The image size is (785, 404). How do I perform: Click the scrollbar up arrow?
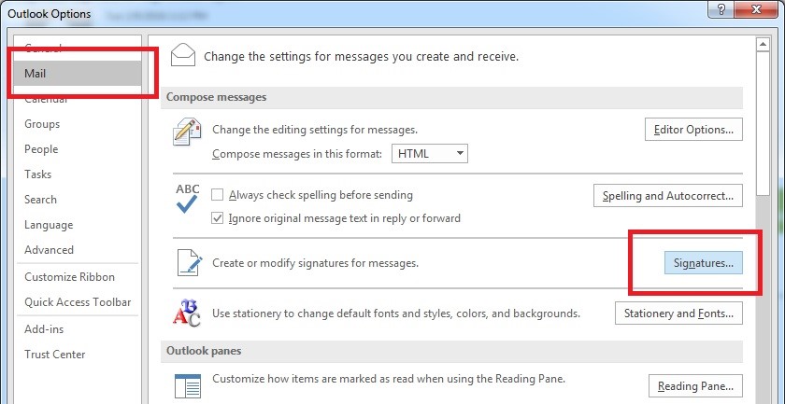coord(763,45)
